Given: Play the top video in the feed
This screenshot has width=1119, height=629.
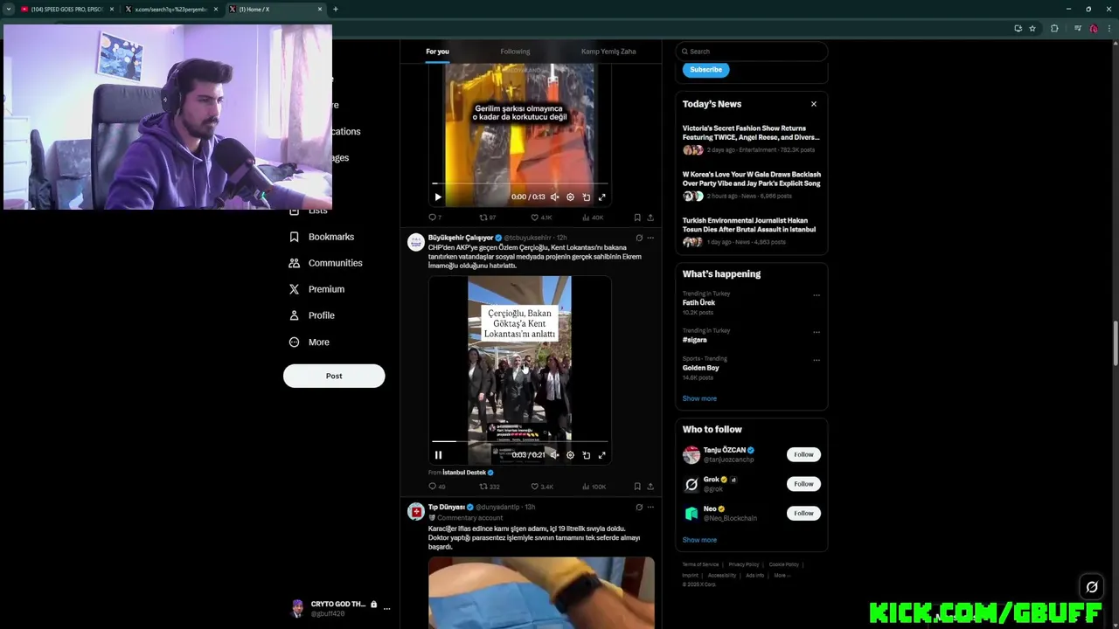Looking at the screenshot, I should (438, 197).
